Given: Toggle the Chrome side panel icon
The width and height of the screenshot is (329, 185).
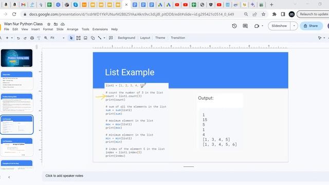Looking at the screenshot, I should (x=283, y=14).
